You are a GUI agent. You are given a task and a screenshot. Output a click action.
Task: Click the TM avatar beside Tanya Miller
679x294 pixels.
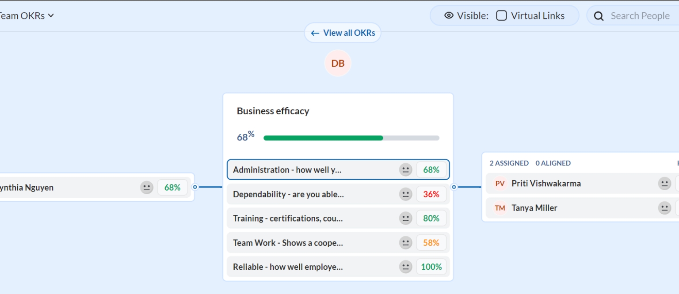coord(500,208)
